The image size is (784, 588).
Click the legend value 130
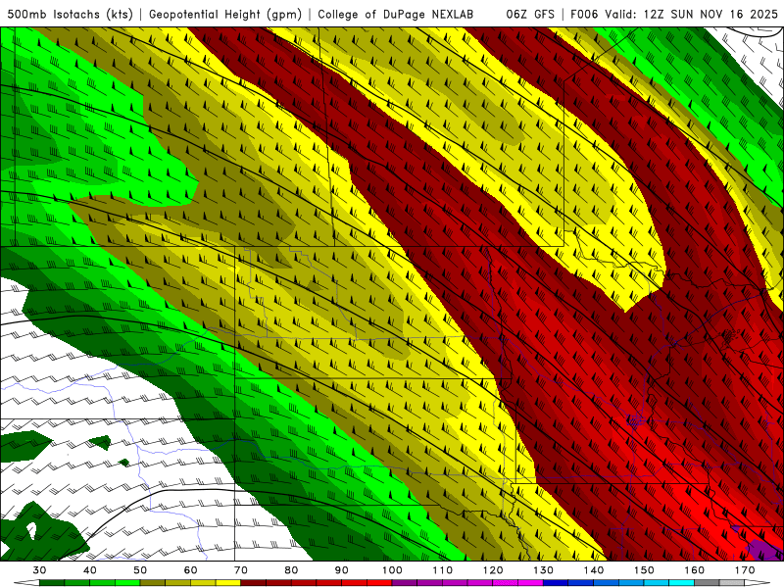544,570
